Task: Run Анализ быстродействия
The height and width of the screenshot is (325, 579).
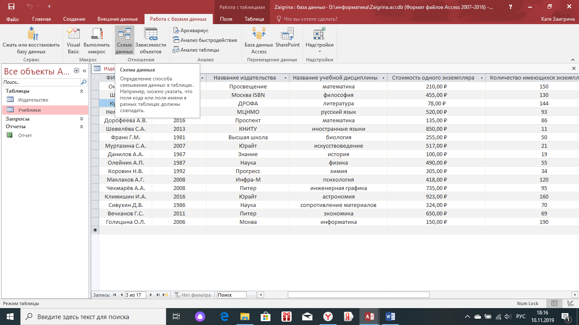Action: click(205, 40)
